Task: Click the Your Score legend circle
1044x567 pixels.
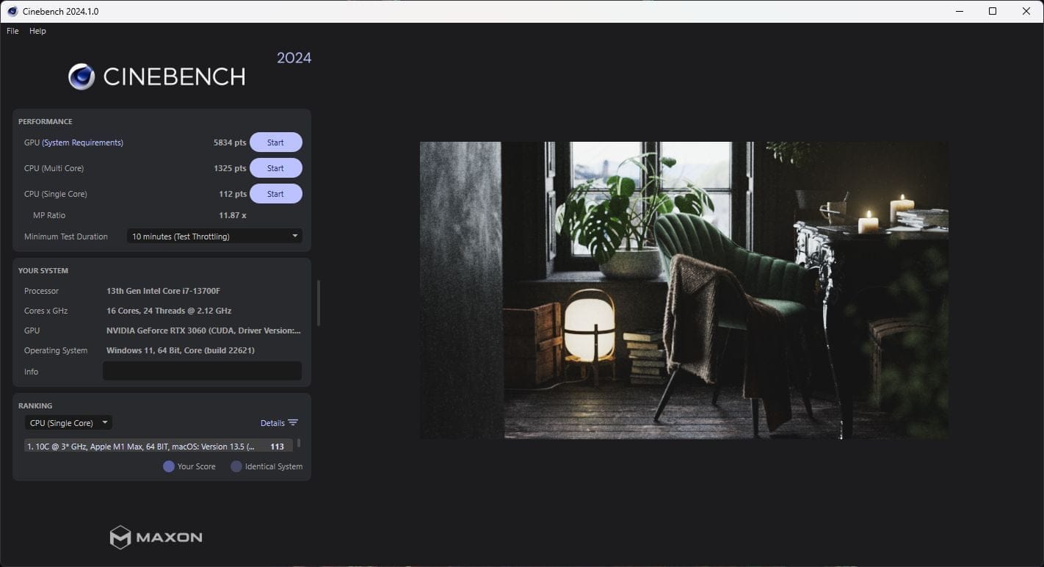Action: tap(169, 466)
